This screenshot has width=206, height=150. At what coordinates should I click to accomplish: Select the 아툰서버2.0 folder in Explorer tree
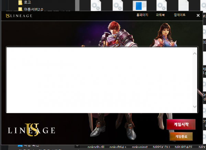click(x=31, y=9)
